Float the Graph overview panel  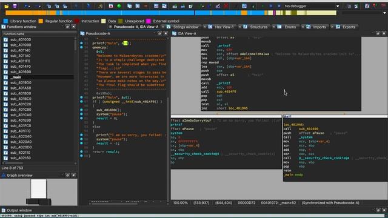pos(67,175)
